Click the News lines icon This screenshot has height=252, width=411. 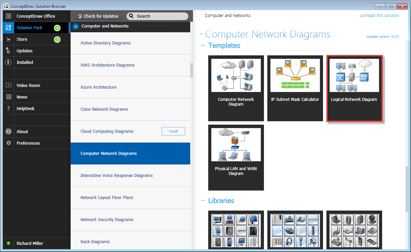[x=8, y=97]
